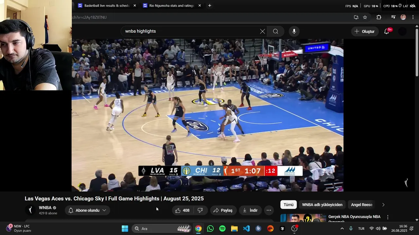
Task: Like the video with thumbs up
Action: tap(183, 211)
